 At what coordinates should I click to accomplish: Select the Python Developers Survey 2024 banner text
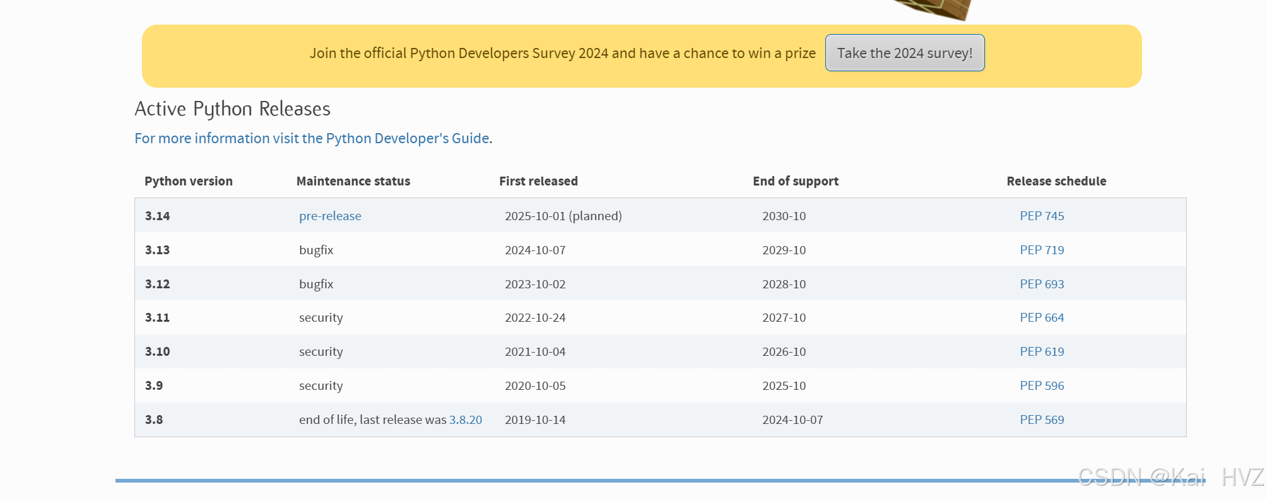(562, 53)
